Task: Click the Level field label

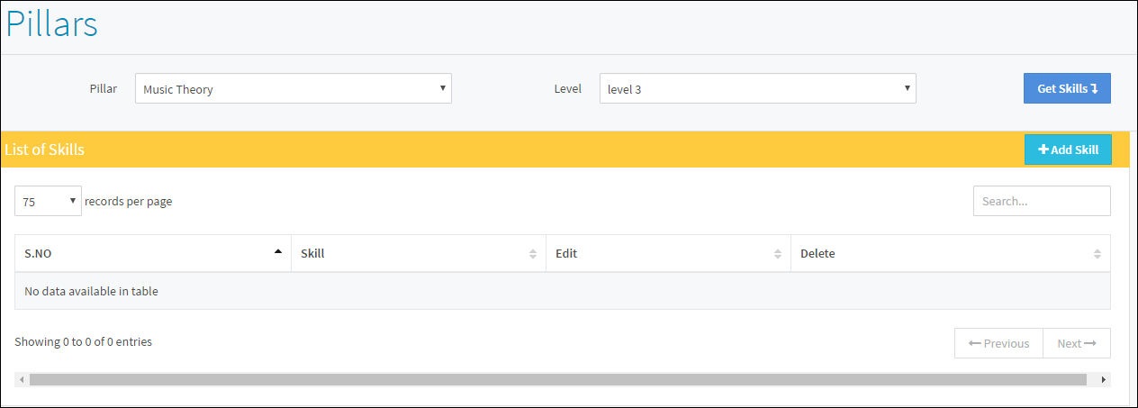Action: (x=567, y=89)
